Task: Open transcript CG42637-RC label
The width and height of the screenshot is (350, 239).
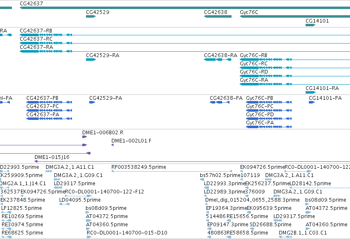Action: (x=36, y=39)
